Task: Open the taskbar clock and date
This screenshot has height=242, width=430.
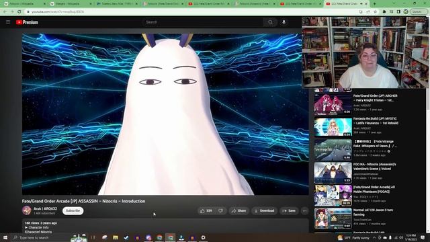Action: (x=411, y=237)
